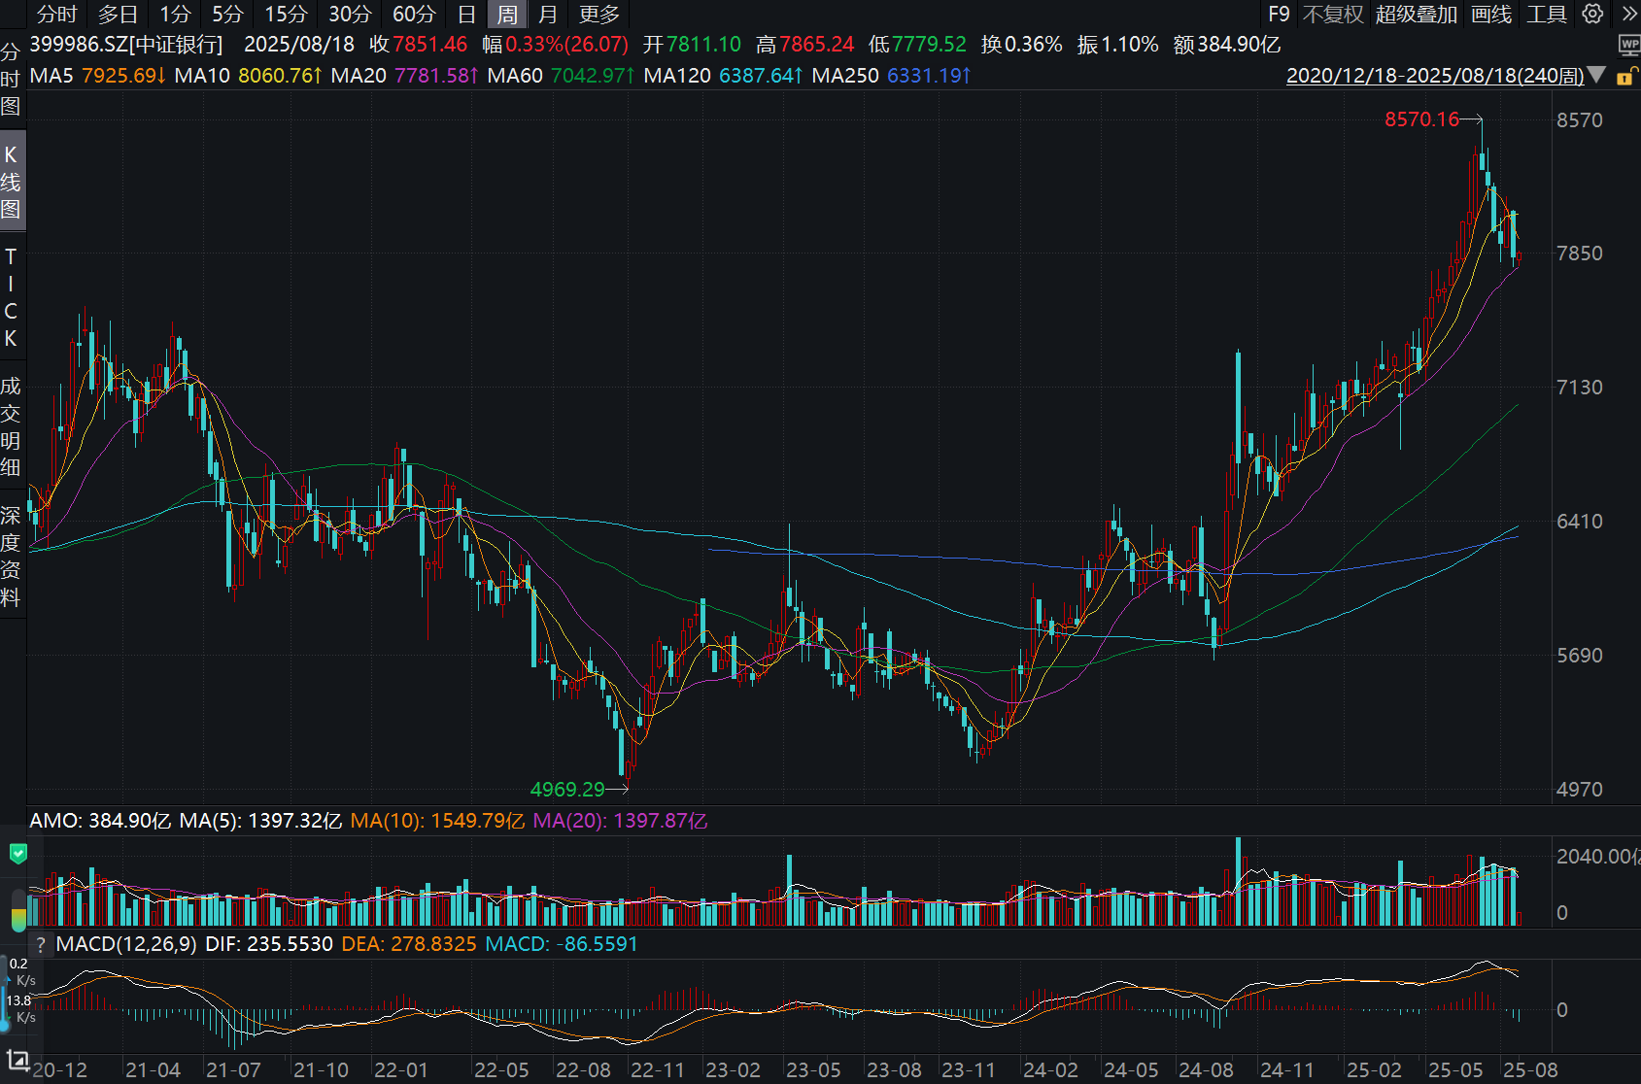Toggle the 超级叠加 overlay option

[x=1416, y=15]
